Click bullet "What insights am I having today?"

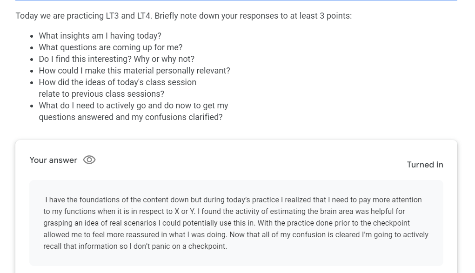[x=100, y=36]
